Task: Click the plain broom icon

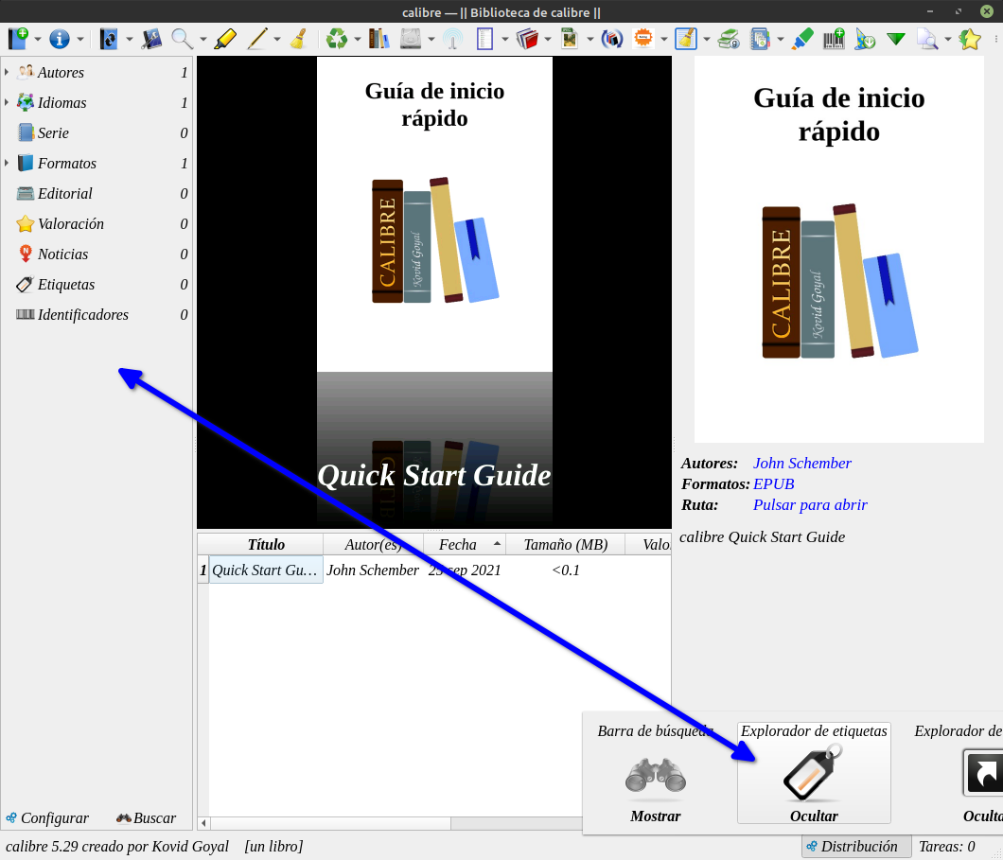Action: [298, 39]
